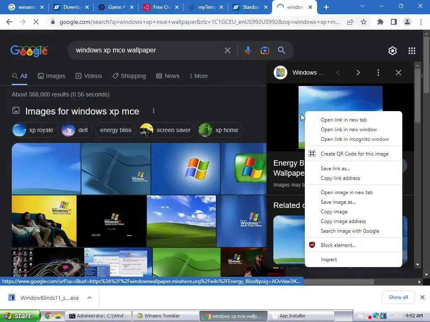
Task: Open the yellow family Media Center thumbnail
Action: 44,221
